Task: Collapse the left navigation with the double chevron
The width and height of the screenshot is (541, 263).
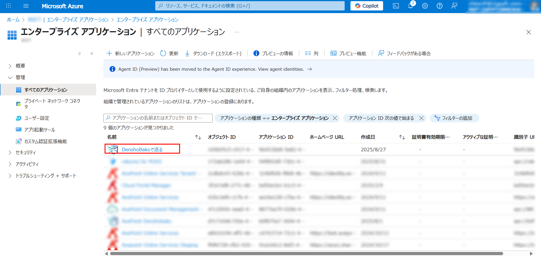Action: pos(92,54)
